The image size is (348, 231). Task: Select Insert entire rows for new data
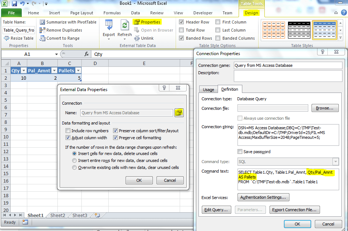74,160
